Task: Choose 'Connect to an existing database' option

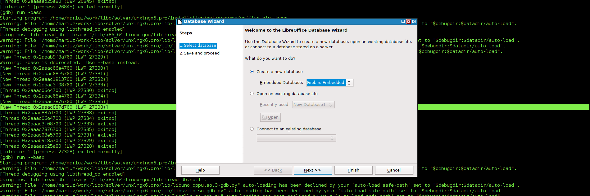Action: [252, 129]
